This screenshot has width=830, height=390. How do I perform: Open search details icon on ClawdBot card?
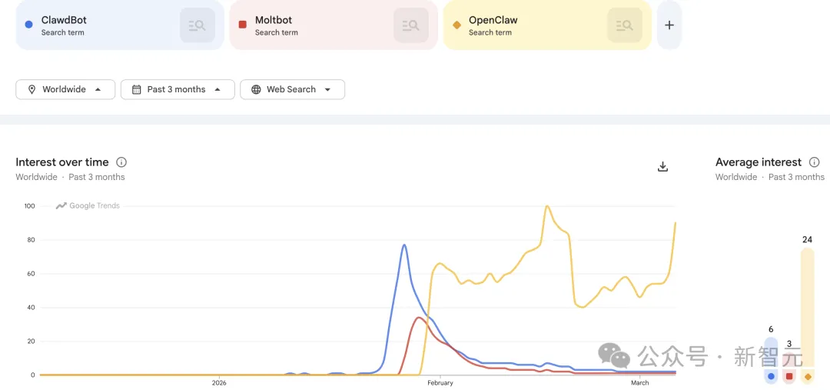pyautogui.click(x=198, y=25)
